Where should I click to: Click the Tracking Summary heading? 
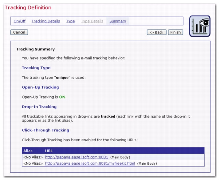(x=35, y=49)
